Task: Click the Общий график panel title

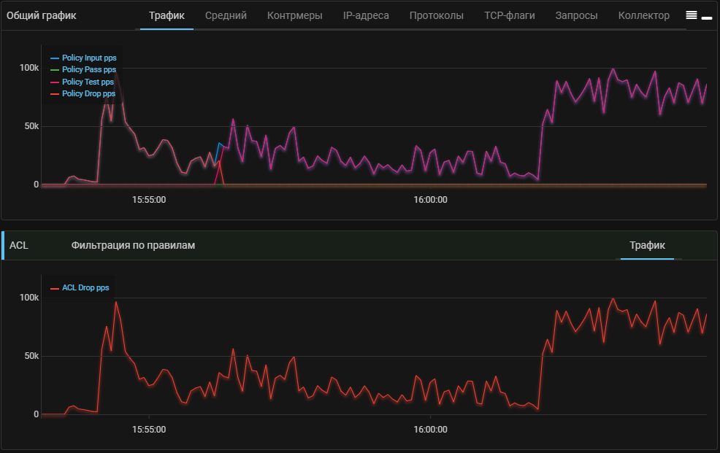Action: click(x=41, y=15)
